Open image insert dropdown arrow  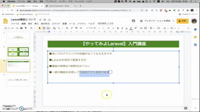tap(51, 28)
